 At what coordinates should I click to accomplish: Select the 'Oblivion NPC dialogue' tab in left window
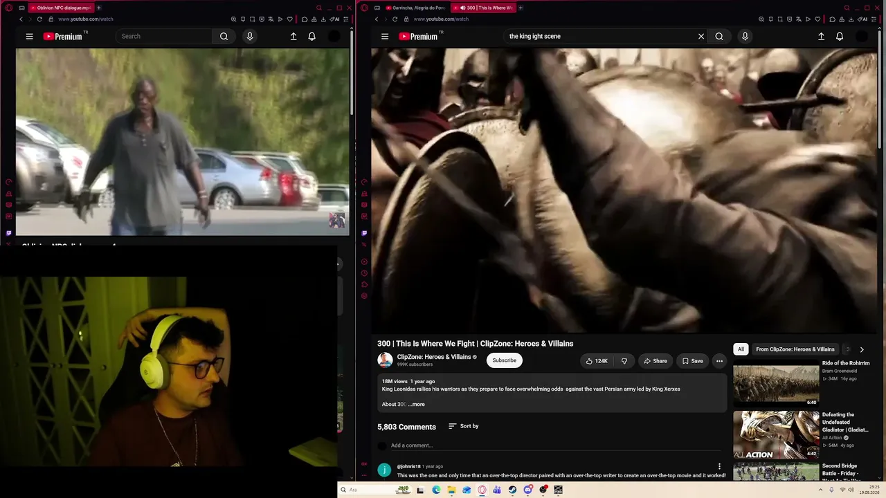60,8
